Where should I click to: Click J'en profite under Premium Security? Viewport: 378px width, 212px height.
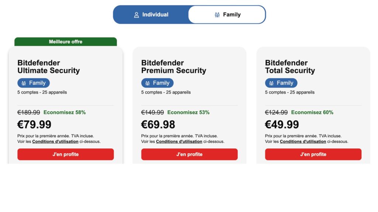point(189,154)
